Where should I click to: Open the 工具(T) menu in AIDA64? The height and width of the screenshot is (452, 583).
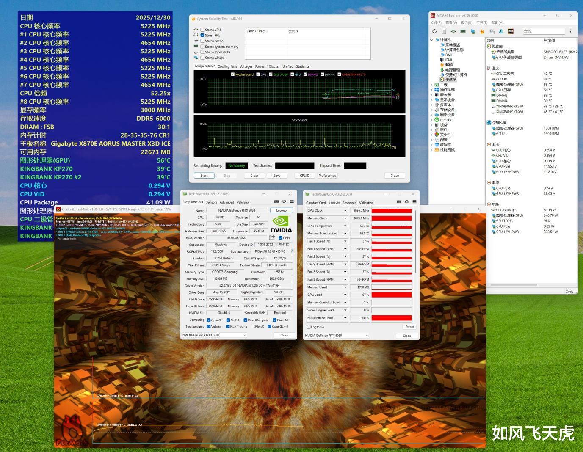click(482, 23)
